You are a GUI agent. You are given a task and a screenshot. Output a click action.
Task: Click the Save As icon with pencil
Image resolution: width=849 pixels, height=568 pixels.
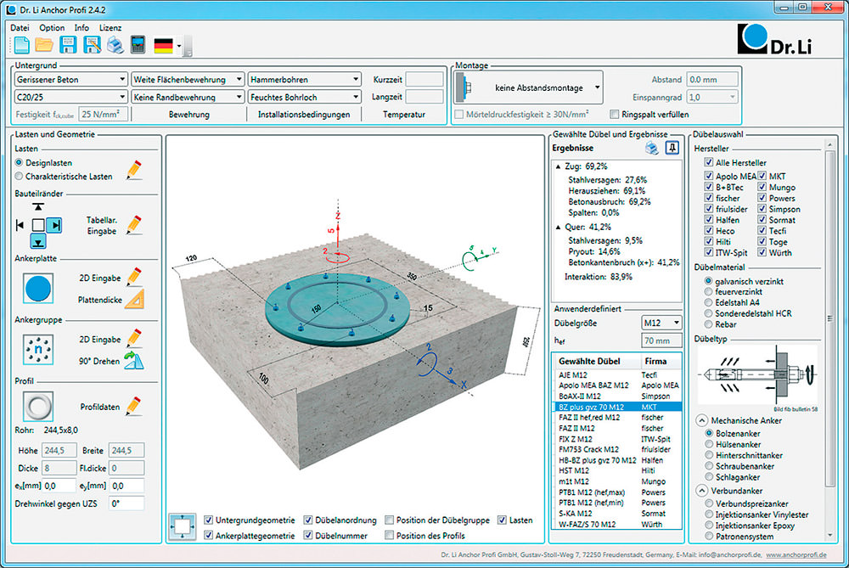[x=92, y=45]
